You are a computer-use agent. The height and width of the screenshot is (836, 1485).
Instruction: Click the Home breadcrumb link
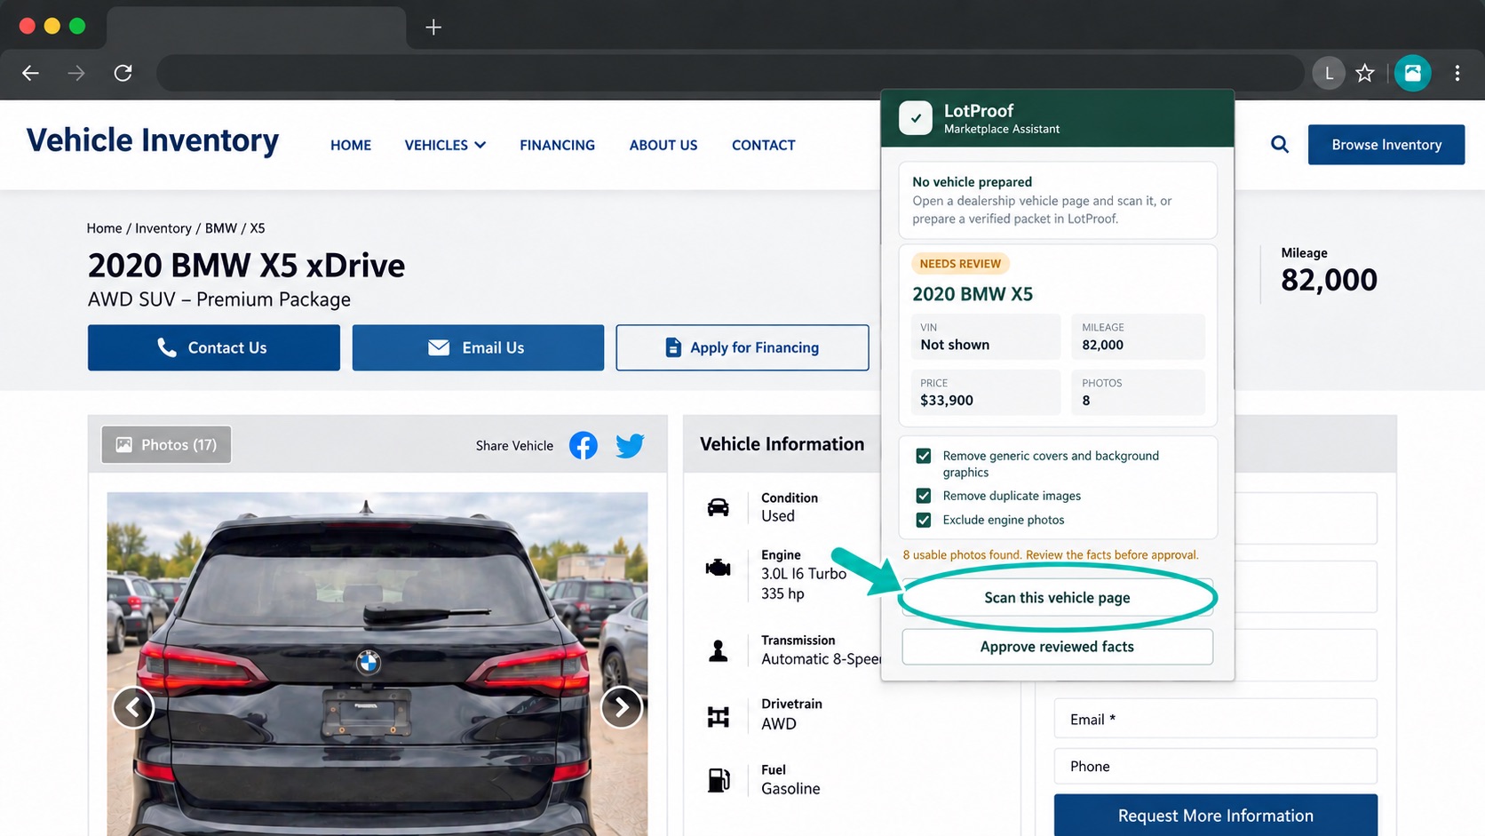tap(104, 228)
